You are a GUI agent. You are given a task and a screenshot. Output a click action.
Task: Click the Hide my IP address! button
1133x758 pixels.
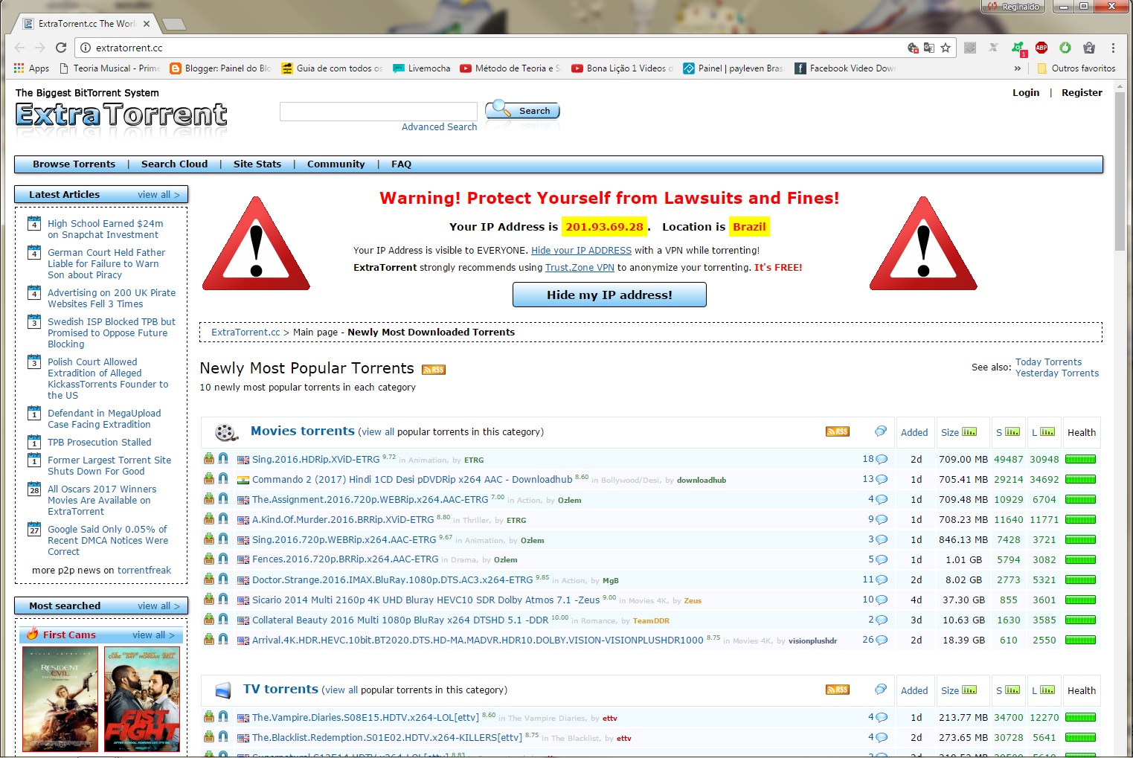[609, 295]
